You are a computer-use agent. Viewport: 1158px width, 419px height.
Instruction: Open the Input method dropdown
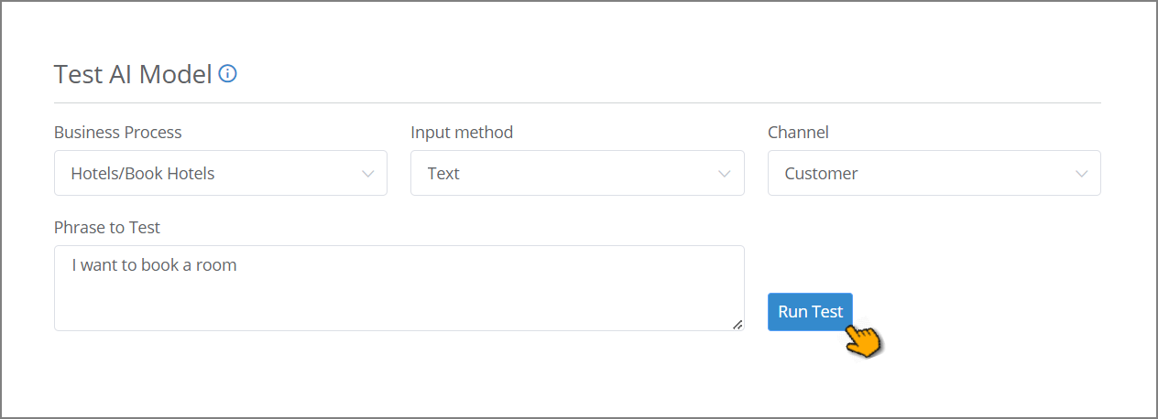[577, 173]
